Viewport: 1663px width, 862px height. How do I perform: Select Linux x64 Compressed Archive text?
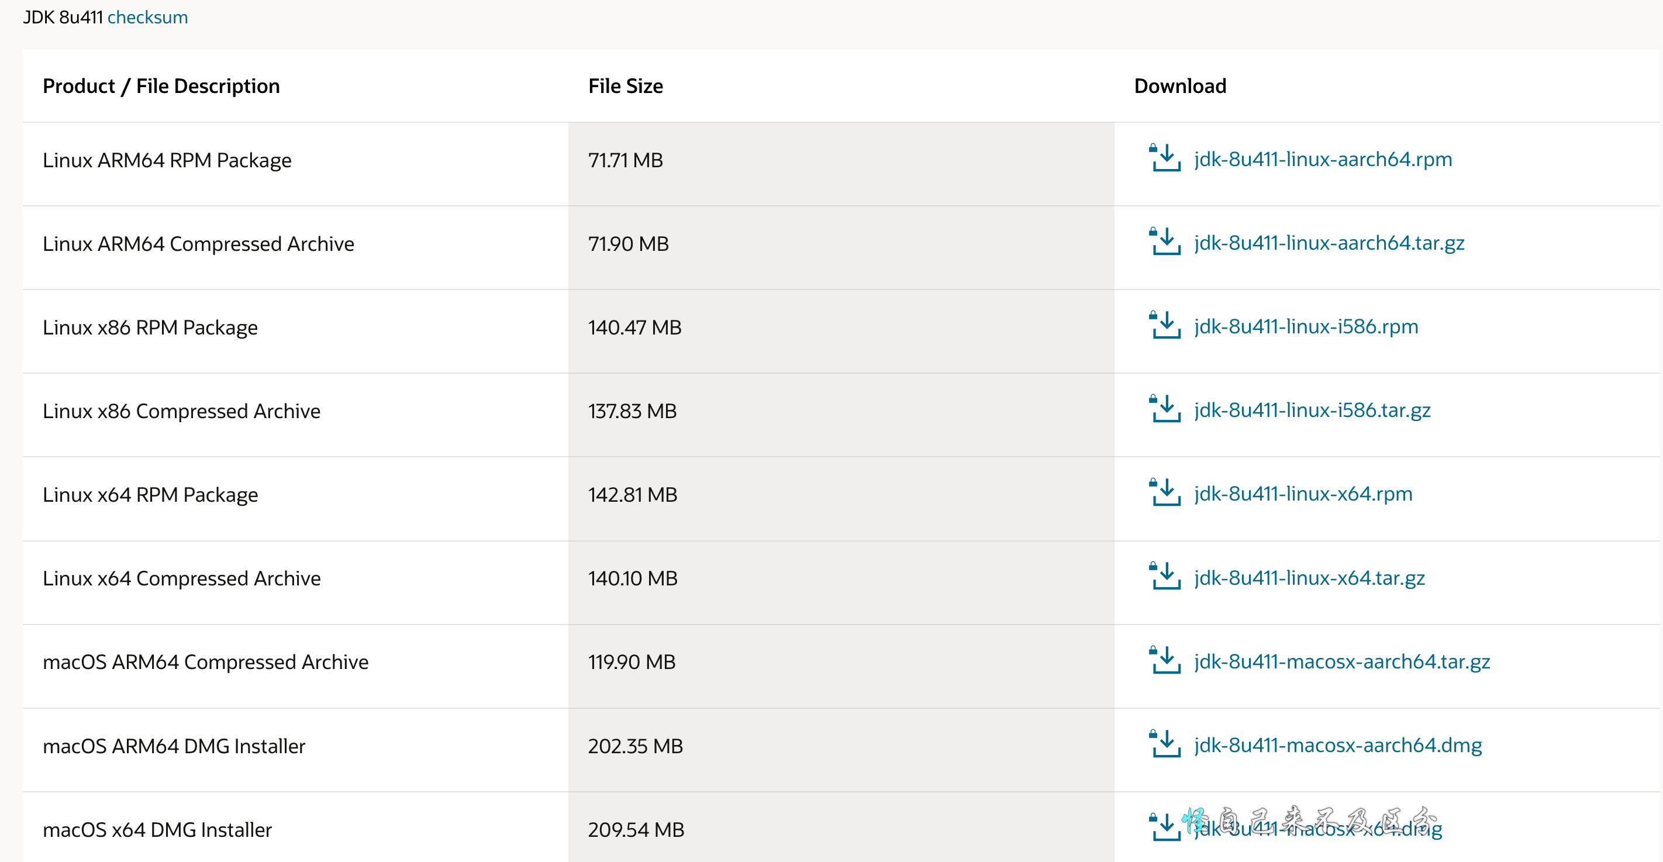point(181,578)
